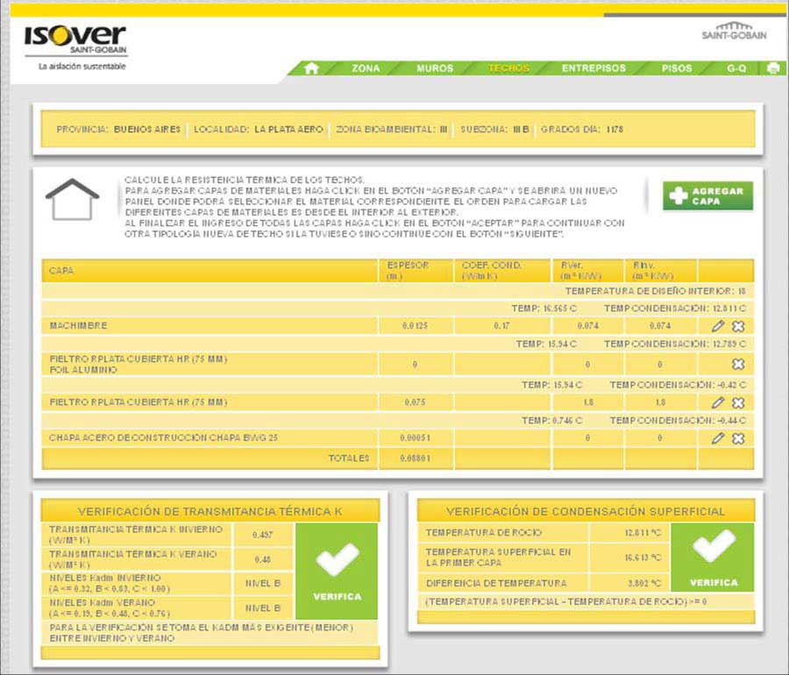Open the PISOS tab
This screenshot has width=789, height=675.
click(x=677, y=68)
